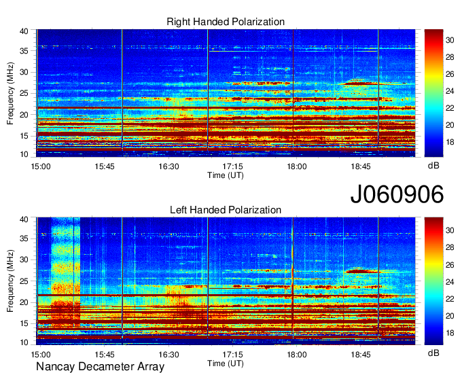Click the arc-shaped red emission near 18:45 in left-handed spectrogram
Viewport: 462px width, 375px height.
click(x=362, y=270)
